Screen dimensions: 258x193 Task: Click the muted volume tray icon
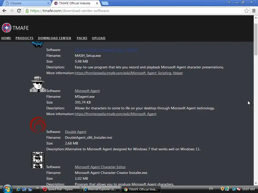238,189
